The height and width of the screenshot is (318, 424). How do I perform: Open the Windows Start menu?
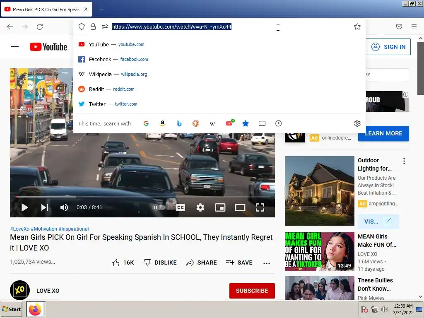12,309
